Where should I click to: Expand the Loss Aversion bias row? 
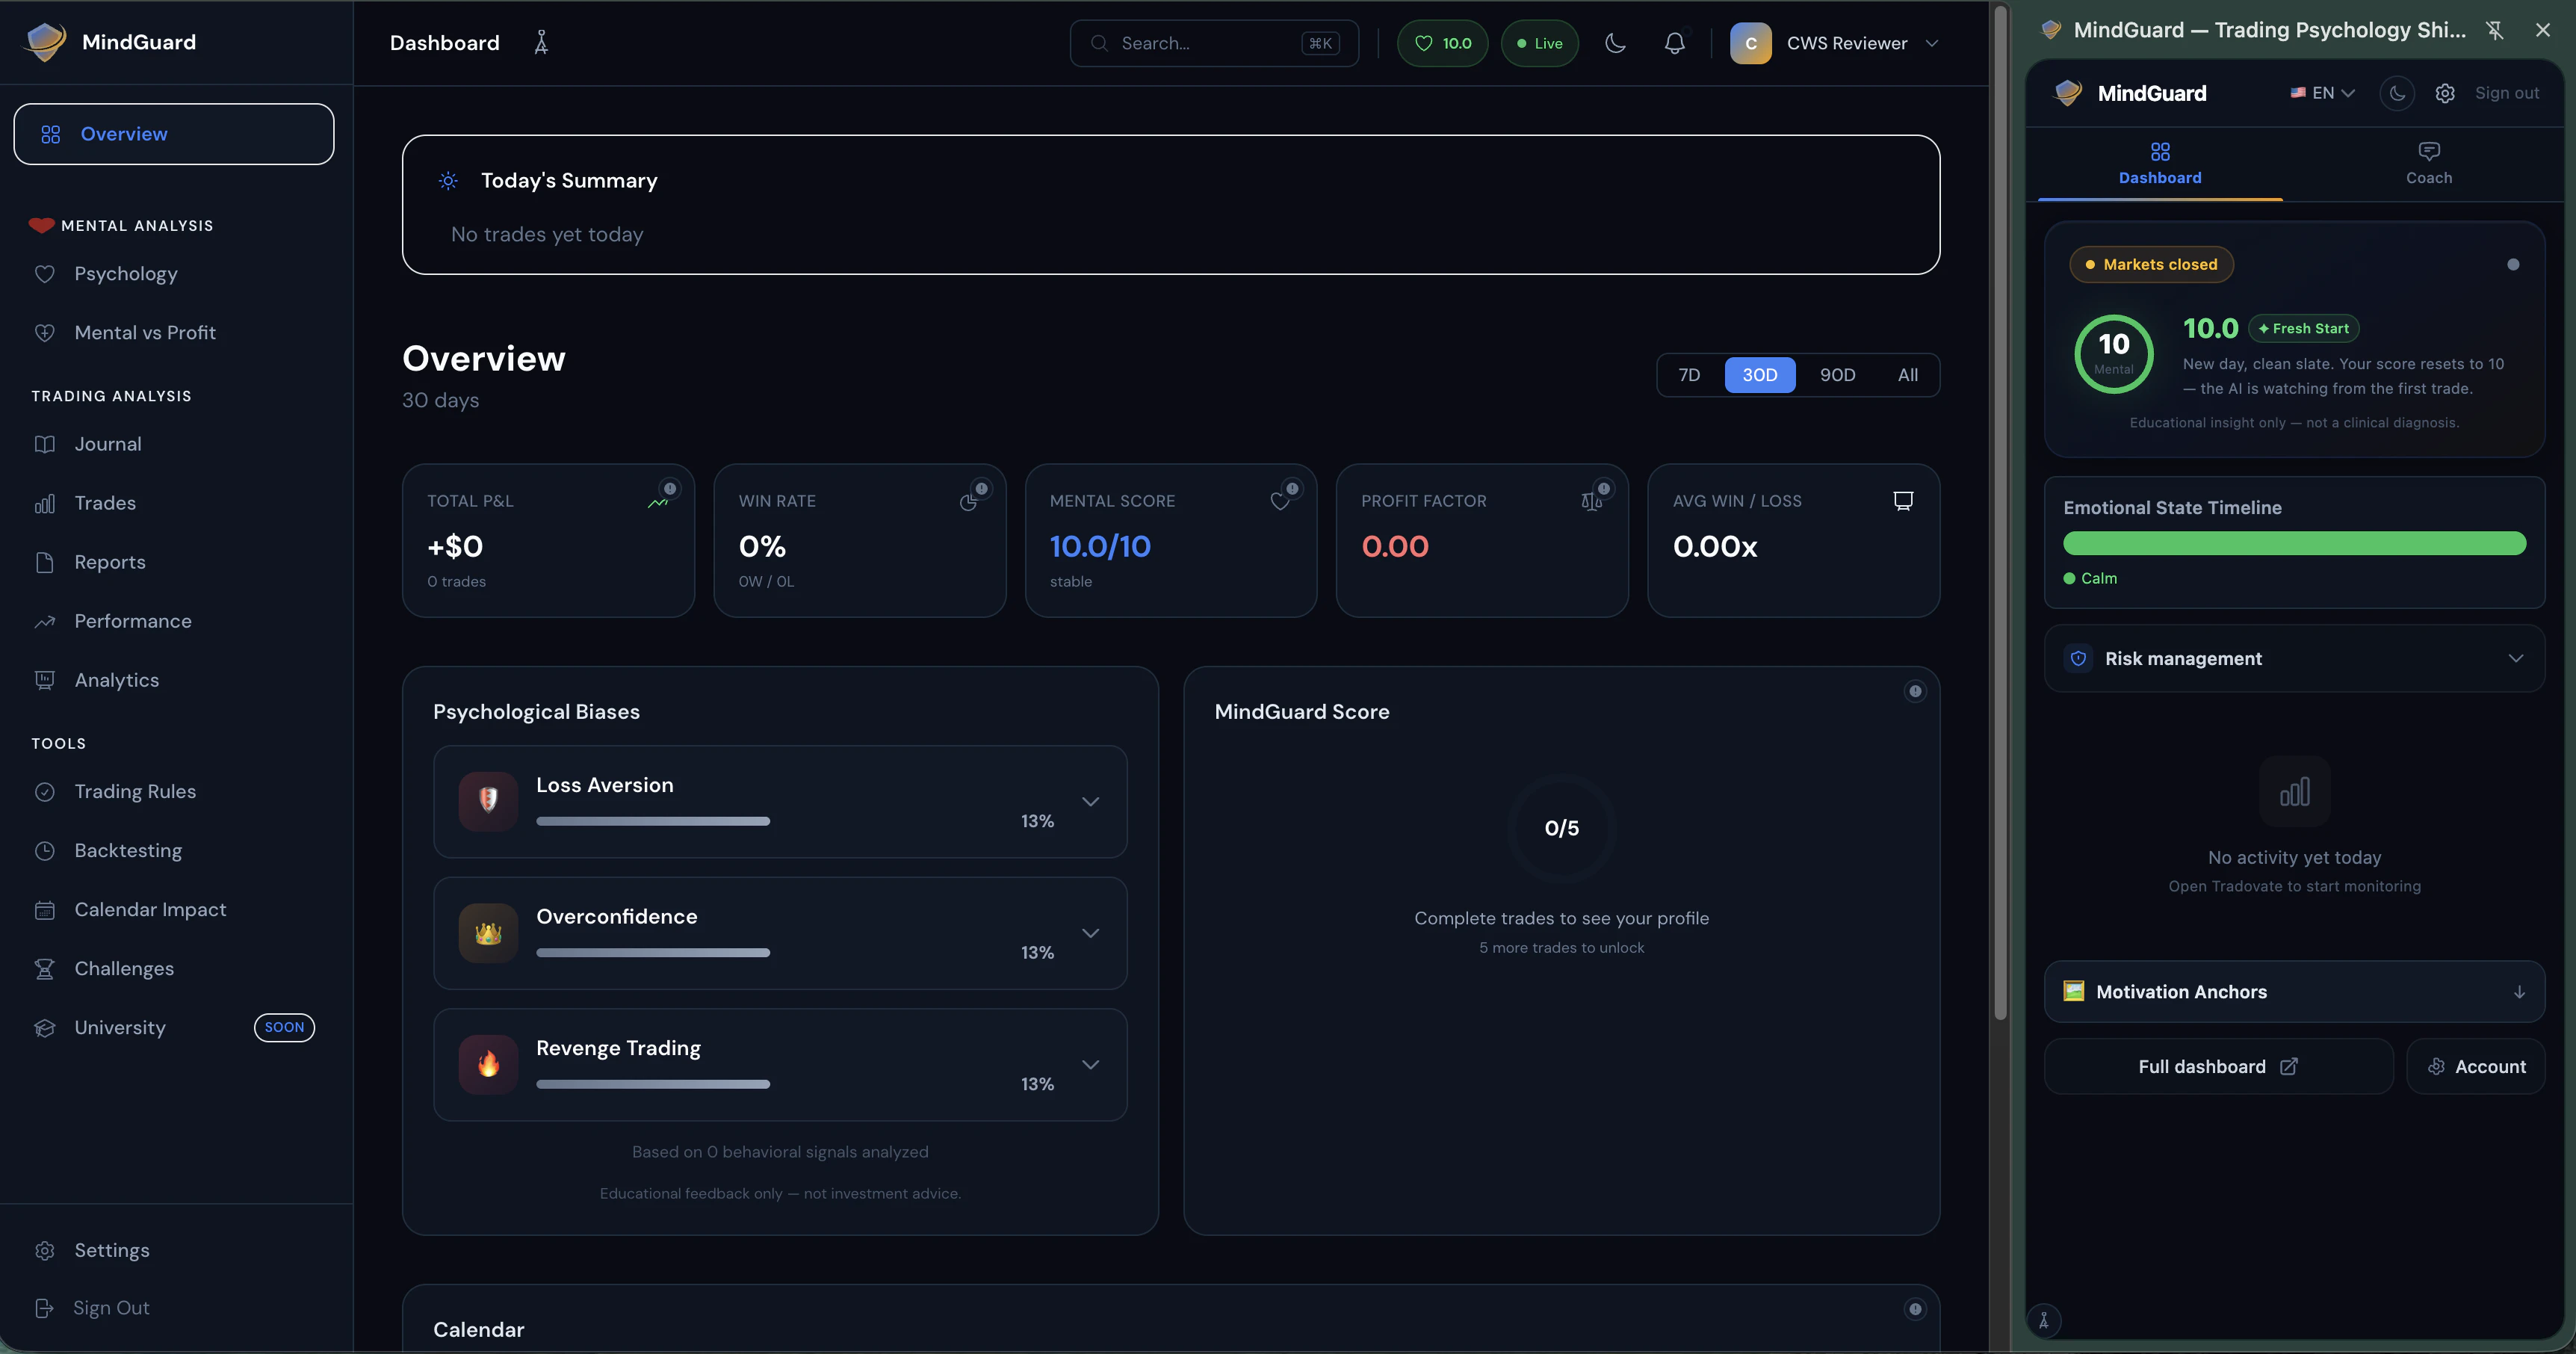pos(1090,801)
